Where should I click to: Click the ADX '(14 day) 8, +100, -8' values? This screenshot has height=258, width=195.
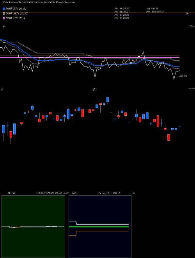tap(109, 193)
